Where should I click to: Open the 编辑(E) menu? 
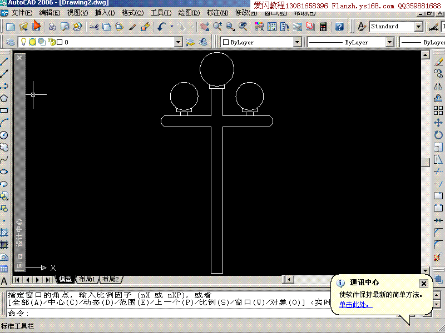(x=50, y=13)
